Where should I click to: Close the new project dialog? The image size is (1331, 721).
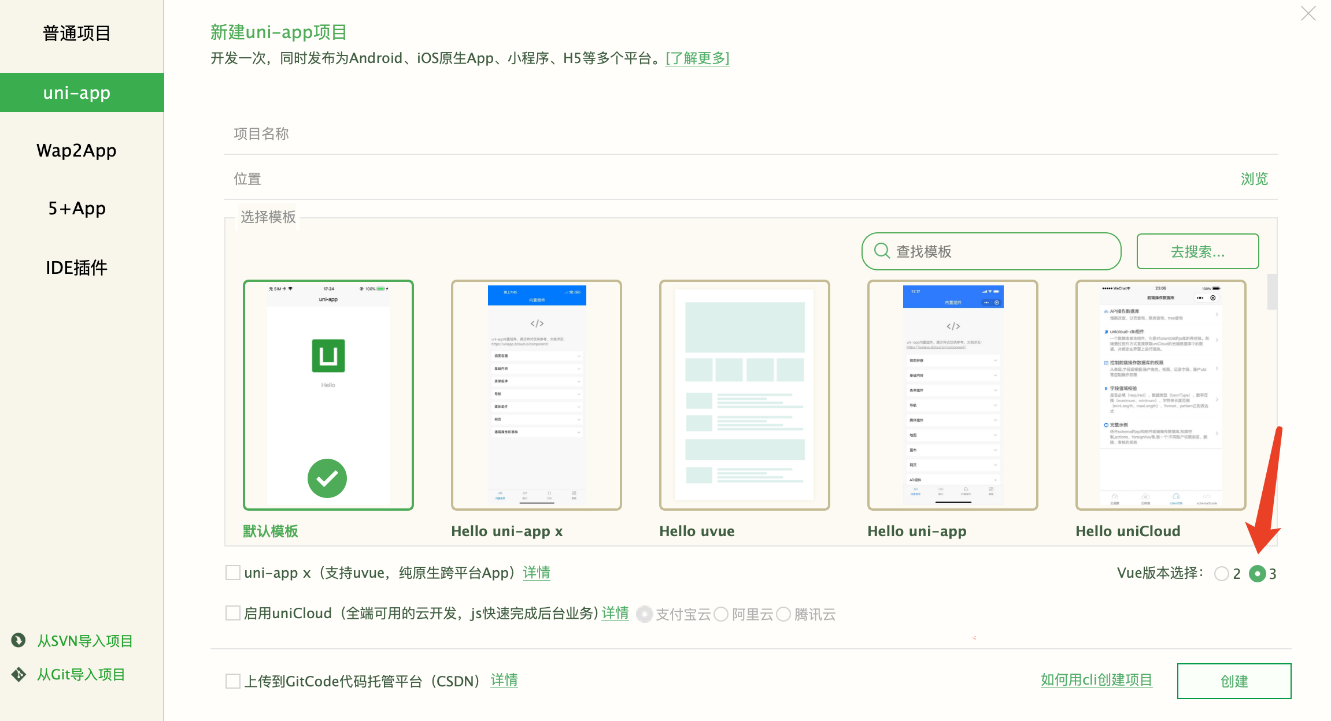click(1308, 14)
